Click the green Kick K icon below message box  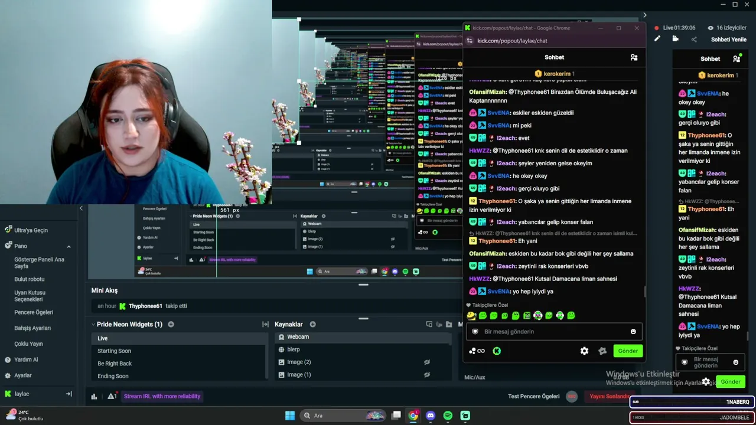click(x=497, y=351)
